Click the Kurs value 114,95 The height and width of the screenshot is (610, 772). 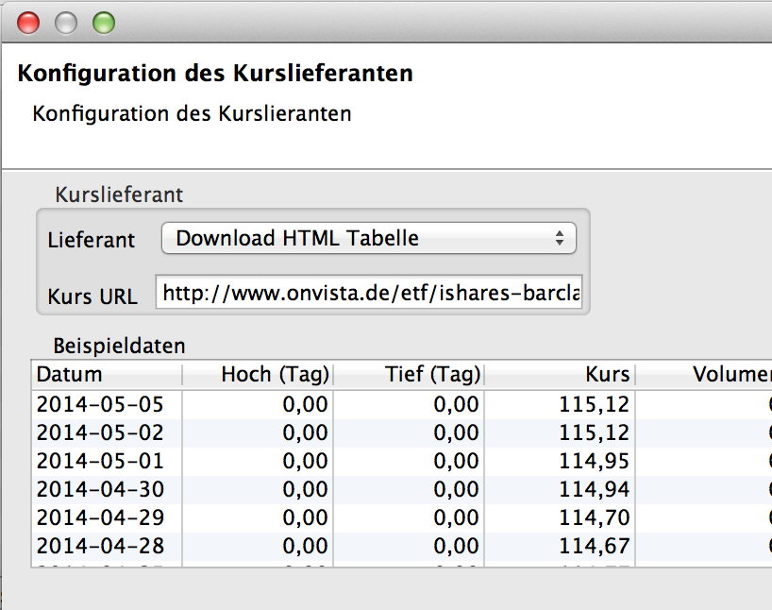coord(593,462)
